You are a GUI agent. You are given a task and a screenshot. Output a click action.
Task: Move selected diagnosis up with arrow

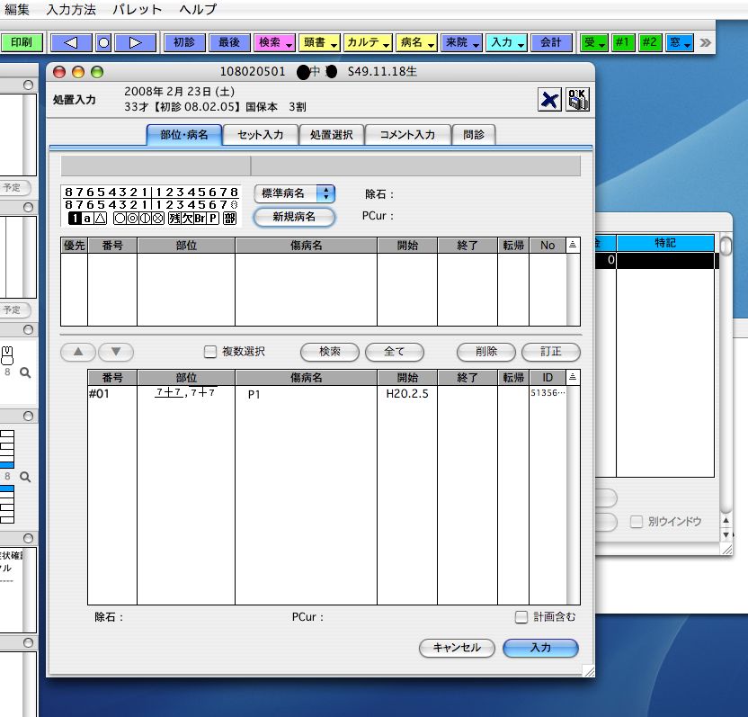[77, 352]
